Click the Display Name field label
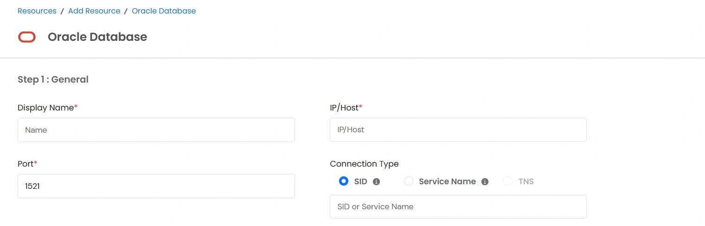The height and width of the screenshot is (226, 705). pyautogui.click(x=45, y=108)
